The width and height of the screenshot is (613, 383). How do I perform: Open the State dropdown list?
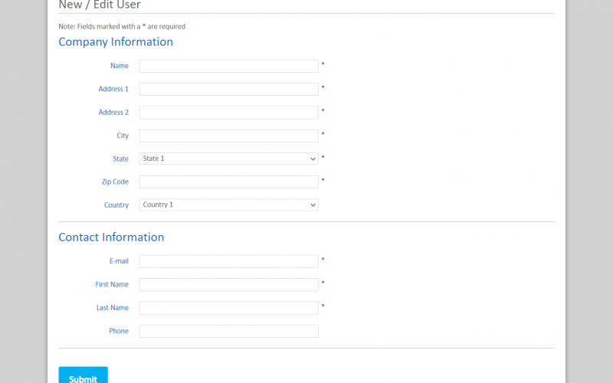pyautogui.click(x=228, y=159)
